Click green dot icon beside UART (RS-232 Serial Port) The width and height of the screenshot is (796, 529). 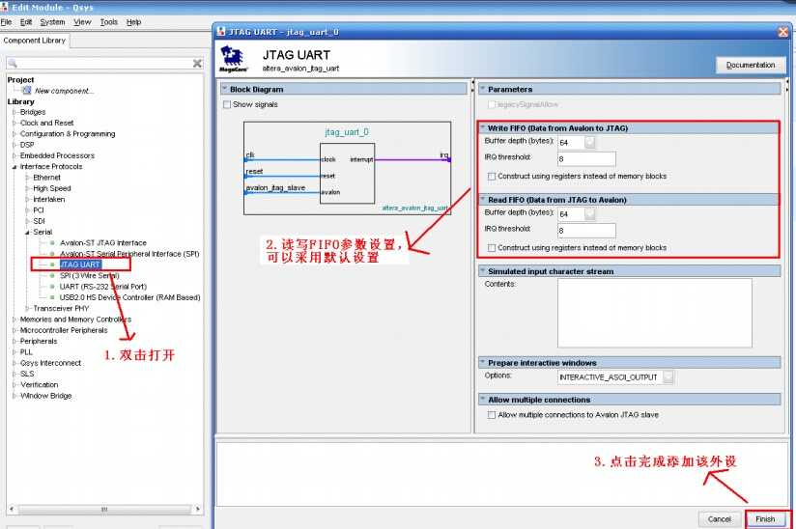point(52,287)
